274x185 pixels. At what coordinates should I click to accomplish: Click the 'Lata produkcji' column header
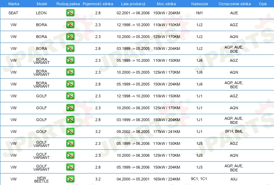133,4
